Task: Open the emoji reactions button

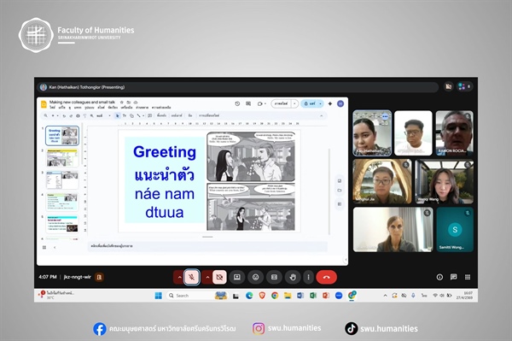Action: [x=256, y=277]
